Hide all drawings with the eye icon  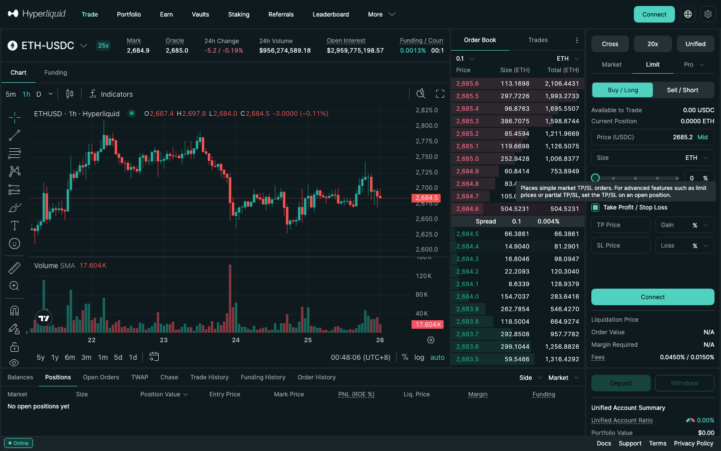pos(15,363)
